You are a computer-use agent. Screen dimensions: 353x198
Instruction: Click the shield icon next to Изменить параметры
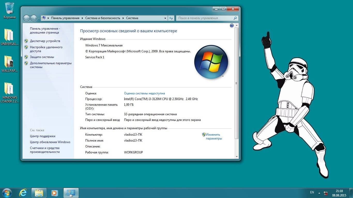pyautogui.click(x=204, y=135)
